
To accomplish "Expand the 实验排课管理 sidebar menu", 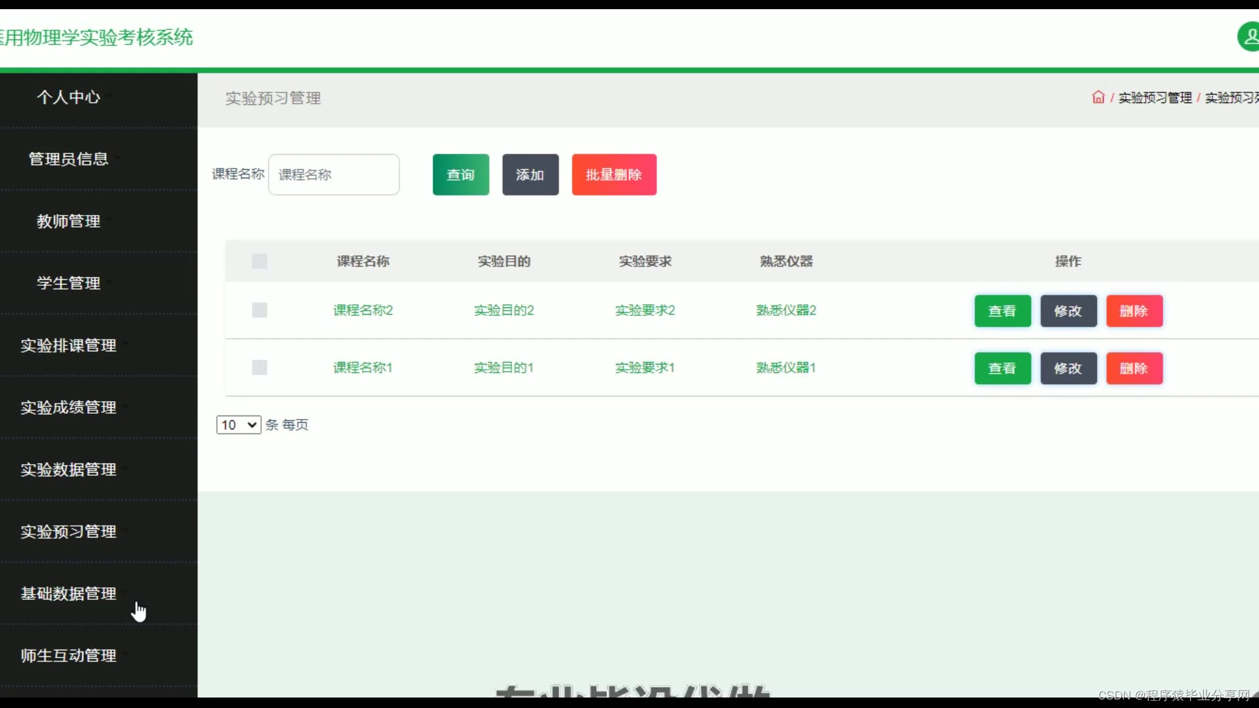I will click(69, 345).
